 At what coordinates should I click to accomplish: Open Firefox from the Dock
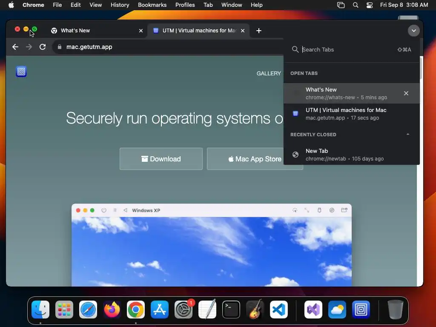pyautogui.click(x=112, y=310)
